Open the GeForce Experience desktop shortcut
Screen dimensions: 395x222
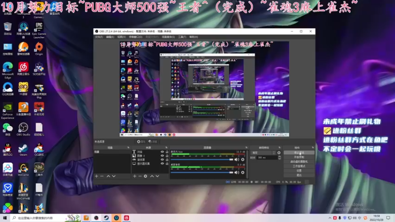click(7, 111)
